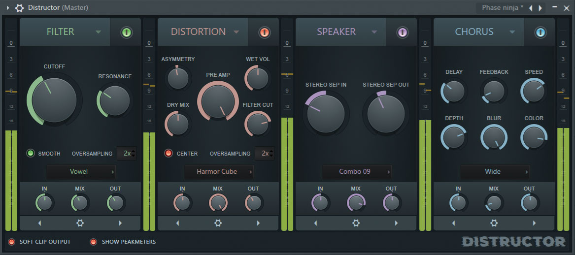The image size is (575, 255).
Task: Click the Filter RESONANCE knob
Action: (114, 101)
